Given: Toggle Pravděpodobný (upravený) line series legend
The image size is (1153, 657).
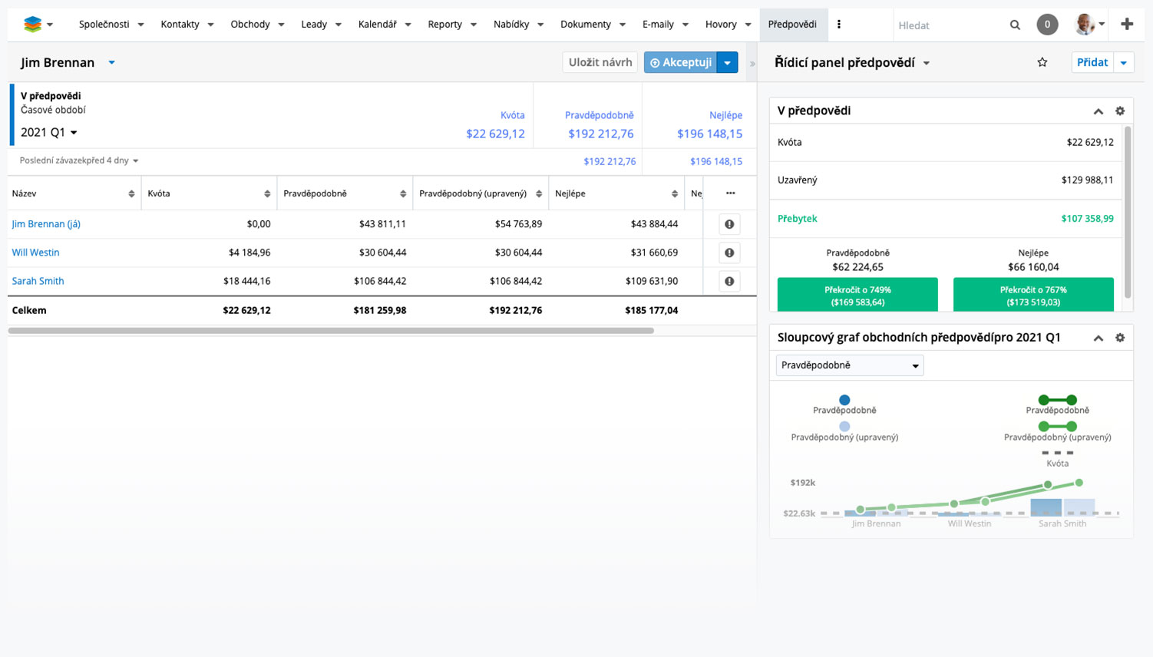Looking at the screenshot, I should click(1057, 431).
